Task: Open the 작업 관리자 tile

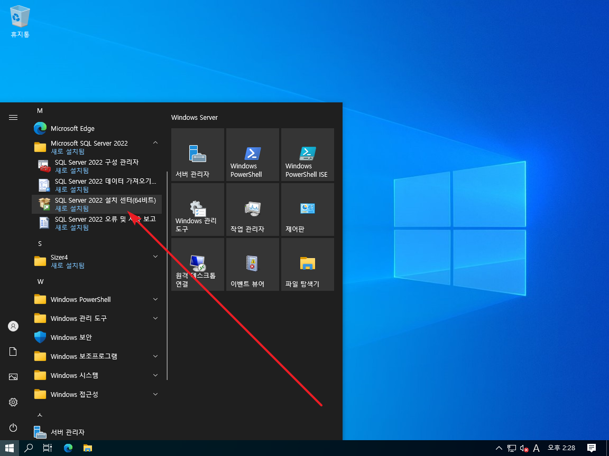Action: pos(253,210)
